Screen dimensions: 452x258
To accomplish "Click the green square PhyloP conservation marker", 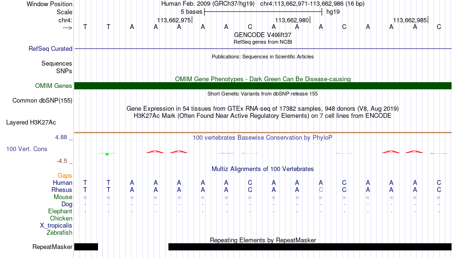I will [x=107, y=154].
